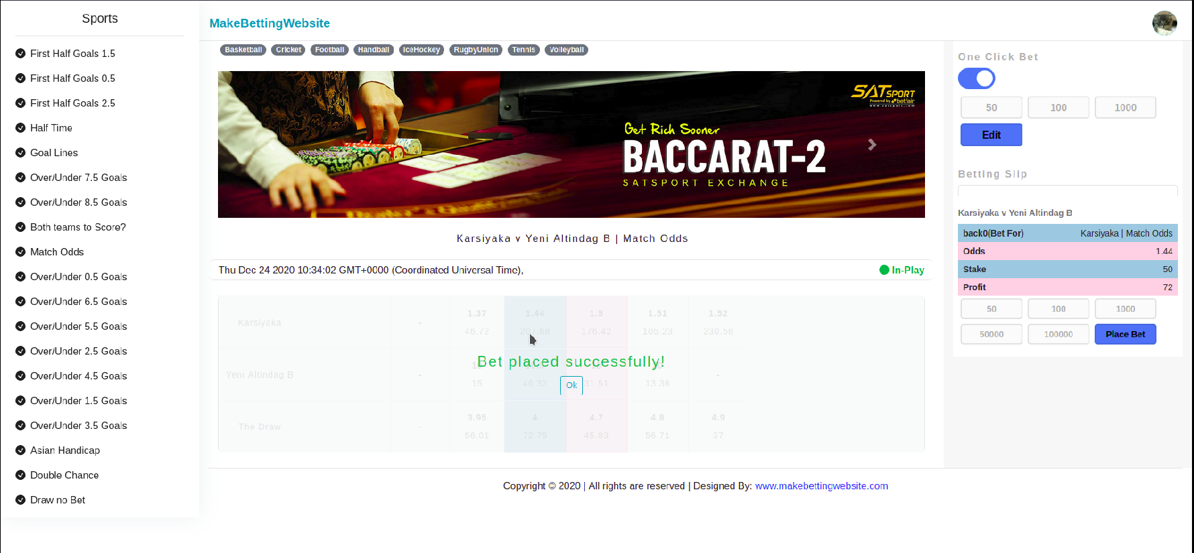The width and height of the screenshot is (1194, 553).
Task: Click the Place Bet button
Action: (1126, 334)
